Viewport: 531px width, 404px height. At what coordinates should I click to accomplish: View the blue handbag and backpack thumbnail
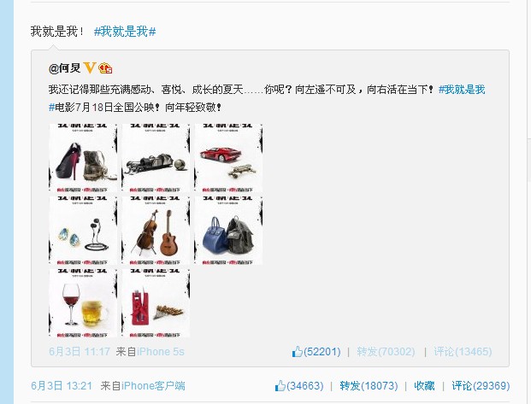[x=228, y=231]
